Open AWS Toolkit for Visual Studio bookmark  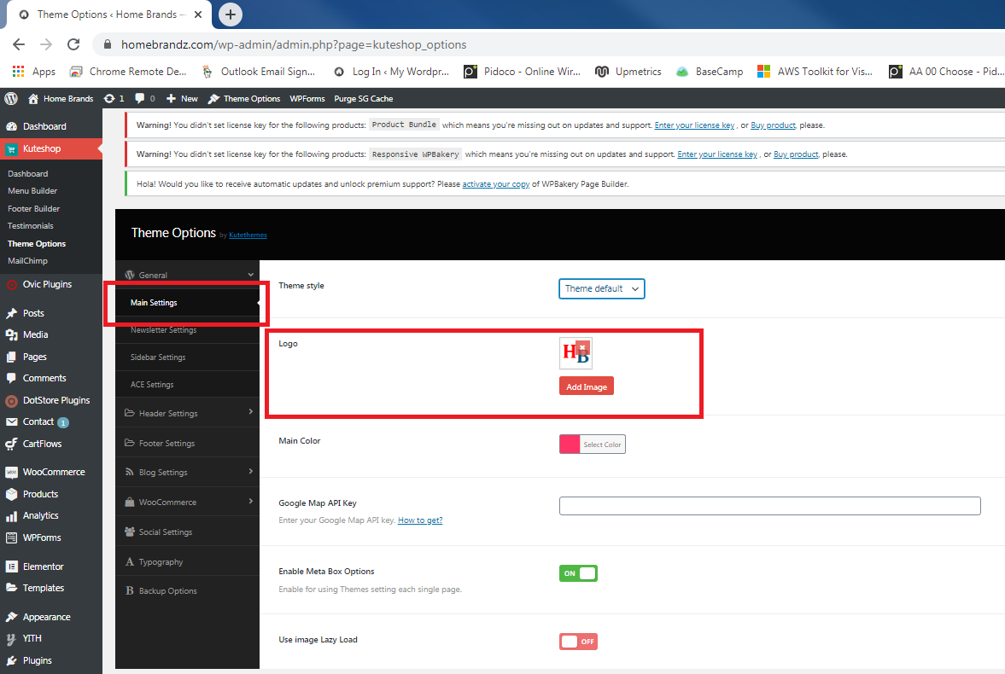(x=815, y=71)
